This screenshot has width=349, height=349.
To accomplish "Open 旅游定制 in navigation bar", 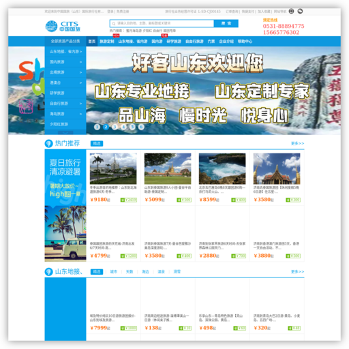I will click(x=107, y=42).
